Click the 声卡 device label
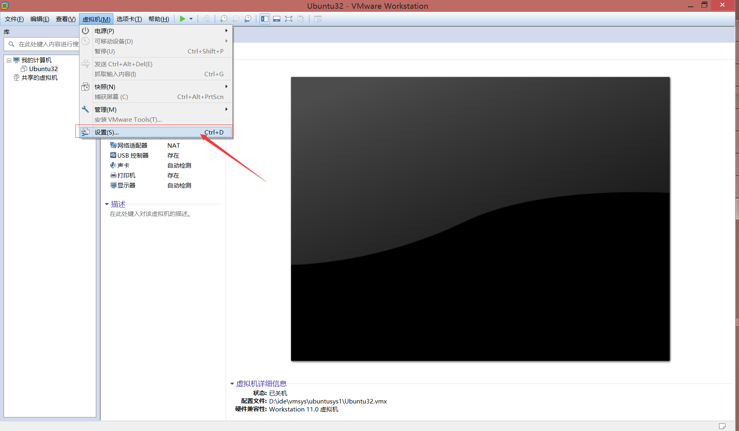The height and width of the screenshot is (431, 739). point(123,165)
